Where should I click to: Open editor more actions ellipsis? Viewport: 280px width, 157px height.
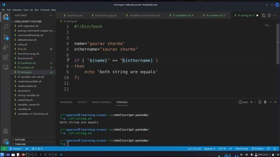(275, 16)
